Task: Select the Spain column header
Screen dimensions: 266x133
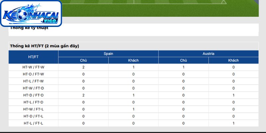Action: click(108, 54)
